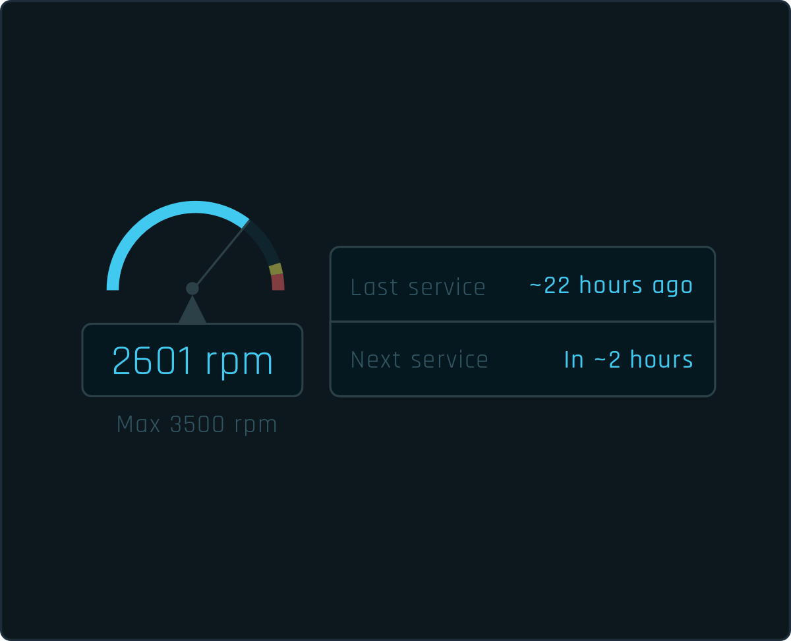Screen dimensions: 791x641
Task: Select the Max 3500 rpm label
Action: (x=197, y=425)
